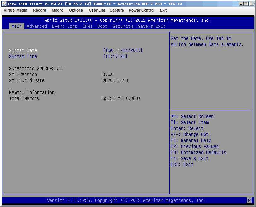Open the Record menu
256x207 pixels.
pyautogui.click(x=39, y=10)
